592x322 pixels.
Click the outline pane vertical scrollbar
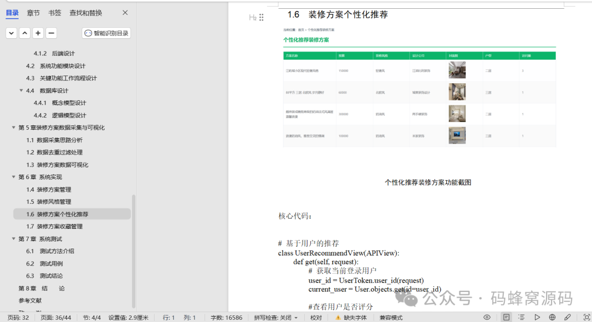[134, 251]
